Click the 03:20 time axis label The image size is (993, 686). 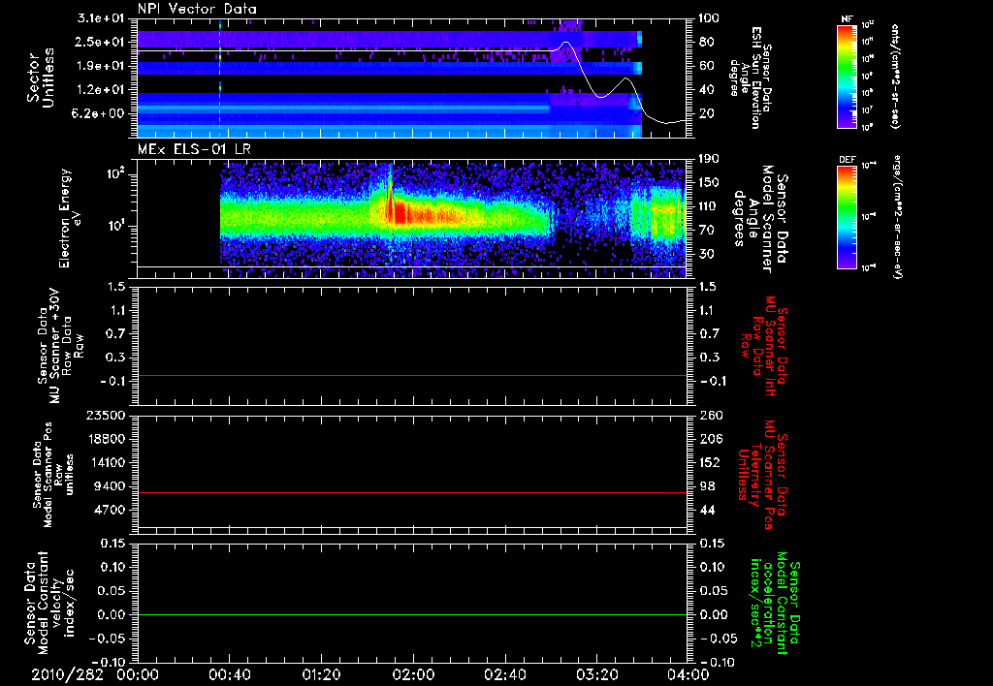click(x=596, y=674)
